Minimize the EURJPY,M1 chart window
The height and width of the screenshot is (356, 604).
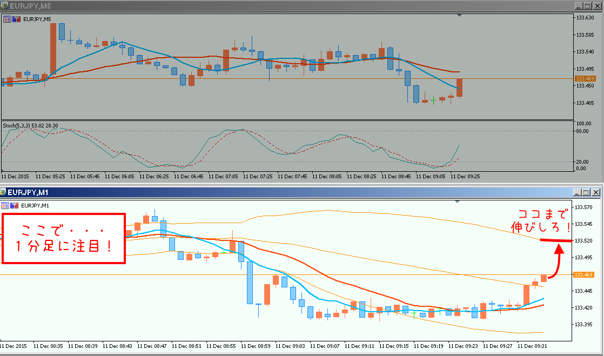click(x=577, y=192)
